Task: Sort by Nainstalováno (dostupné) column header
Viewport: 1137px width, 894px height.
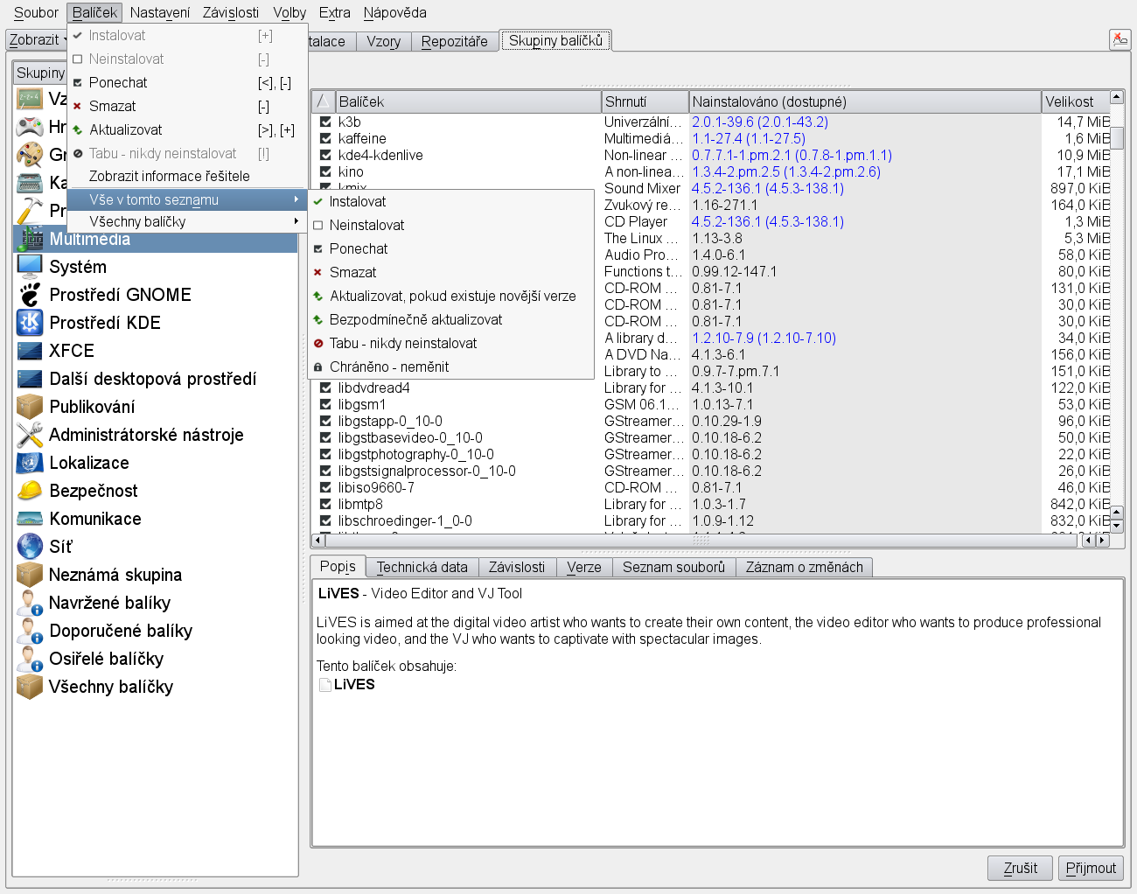Action: [865, 101]
